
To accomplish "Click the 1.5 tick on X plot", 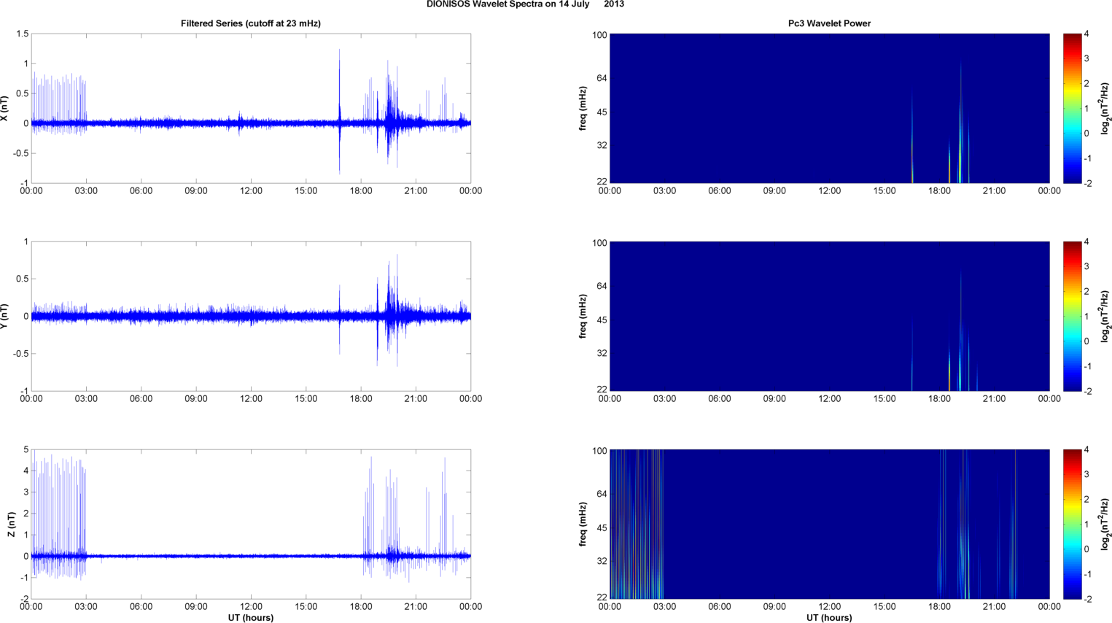I will (22, 34).
